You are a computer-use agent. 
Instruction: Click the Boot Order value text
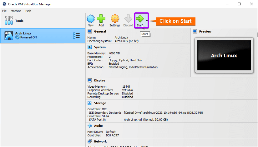pos(125,60)
